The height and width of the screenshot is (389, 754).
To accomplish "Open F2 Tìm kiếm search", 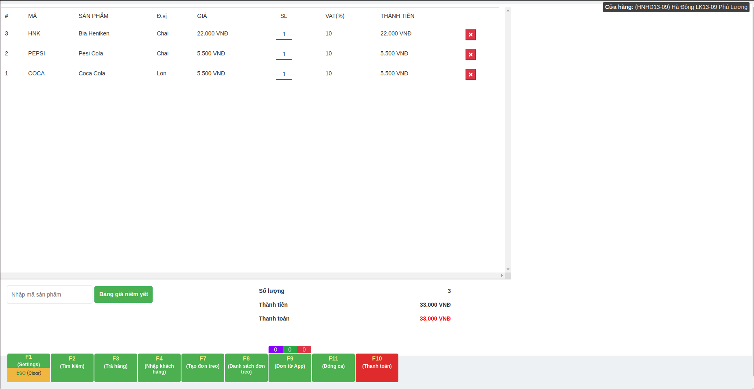I will (72, 367).
